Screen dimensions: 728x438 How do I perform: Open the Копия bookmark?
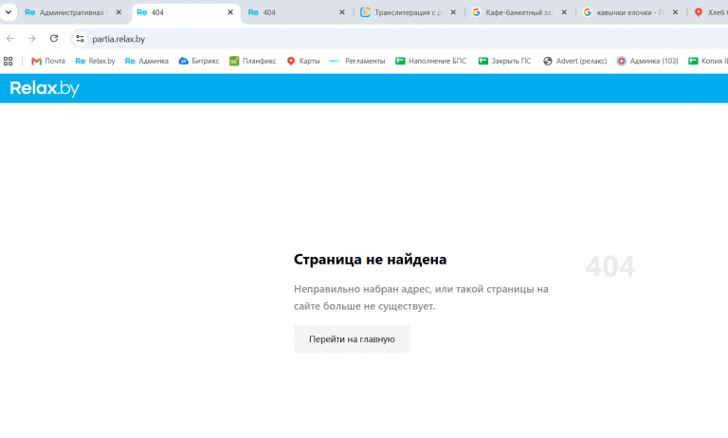point(707,61)
